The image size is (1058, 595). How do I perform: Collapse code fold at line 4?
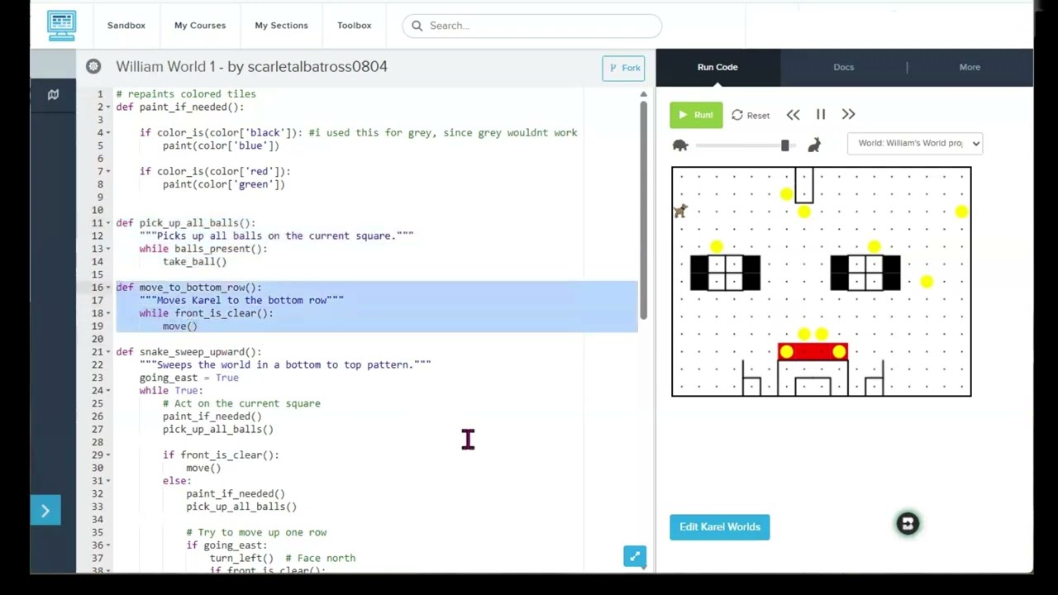coord(108,133)
